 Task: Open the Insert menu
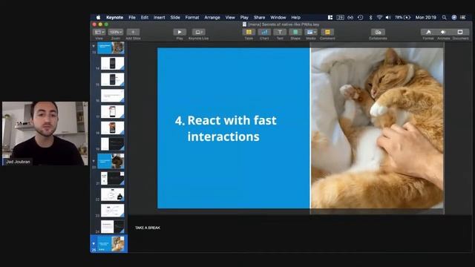point(159,18)
